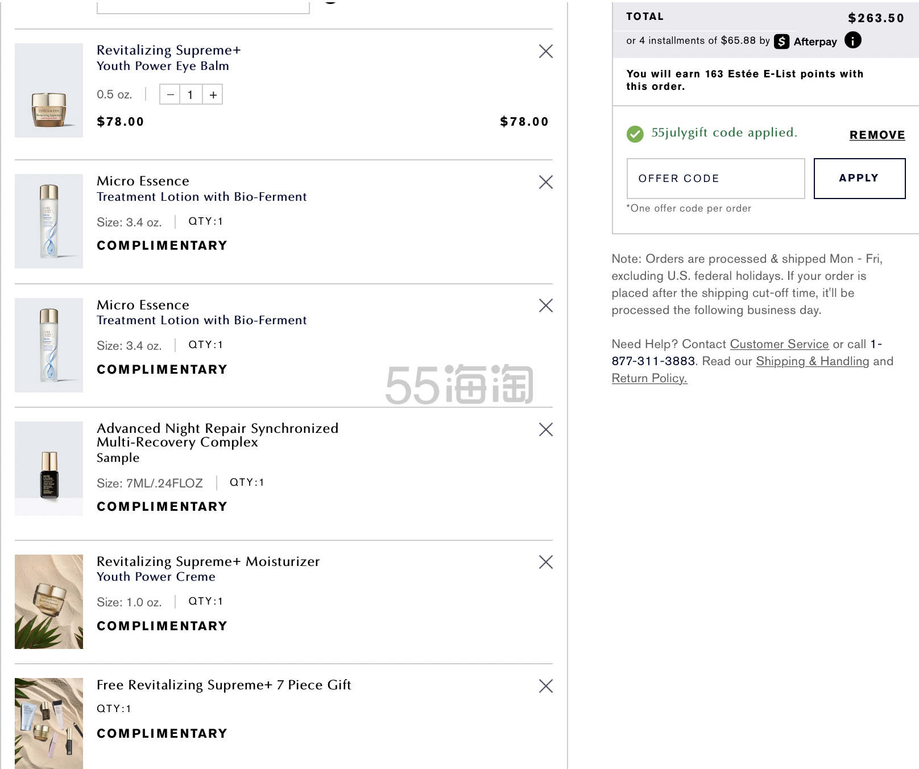Click the Afterpay logo

(x=805, y=42)
